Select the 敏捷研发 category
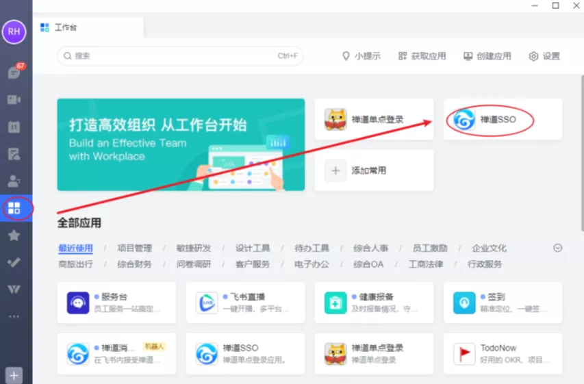584x384 pixels. tap(193, 248)
